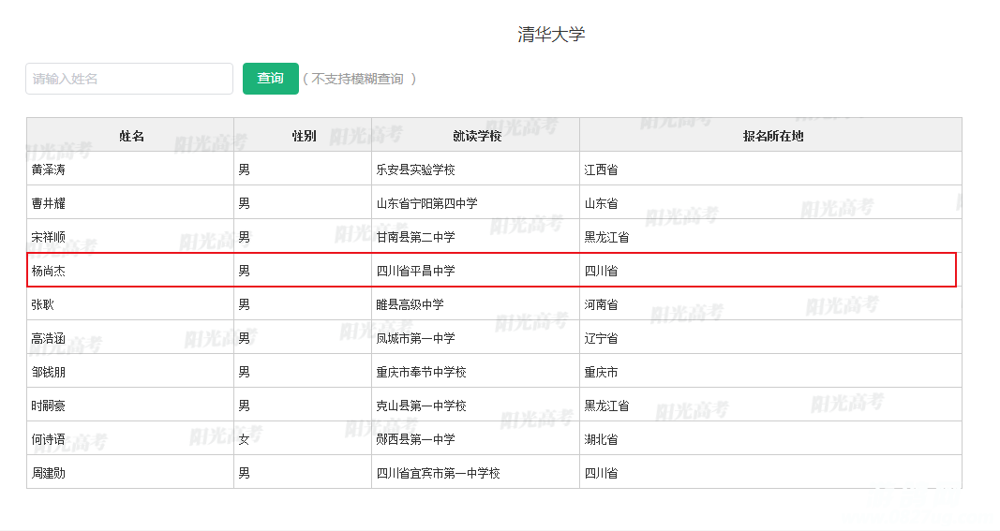Click the 姓名 column header
The image size is (1000, 531).
click(131, 136)
